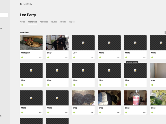This screenshot has height=124, width=166.
Task: Click status dot of dog-under-blanket snap card
Action: point(100,113)
